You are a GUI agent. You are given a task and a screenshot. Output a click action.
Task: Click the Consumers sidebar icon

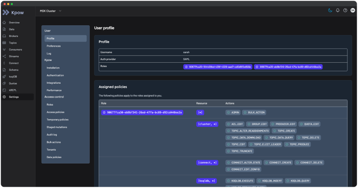4,49
